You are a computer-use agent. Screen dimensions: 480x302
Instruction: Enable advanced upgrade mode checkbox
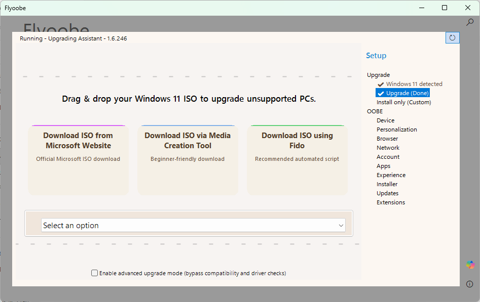(x=95, y=273)
